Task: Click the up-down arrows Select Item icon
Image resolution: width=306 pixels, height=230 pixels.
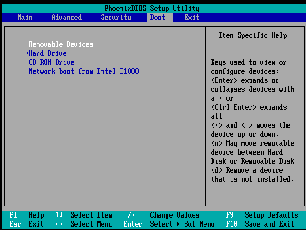Action: click(59, 215)
